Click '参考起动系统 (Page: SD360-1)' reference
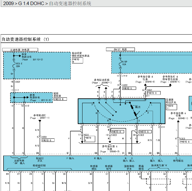 tap(102, 81)
